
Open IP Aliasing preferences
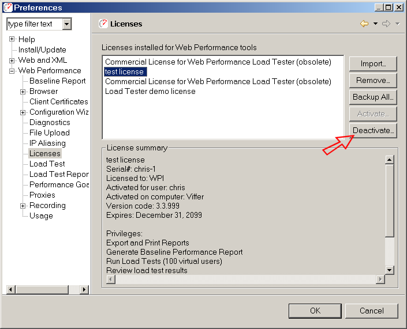coord(47,143)
